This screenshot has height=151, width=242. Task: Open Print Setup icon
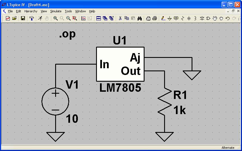148,18
